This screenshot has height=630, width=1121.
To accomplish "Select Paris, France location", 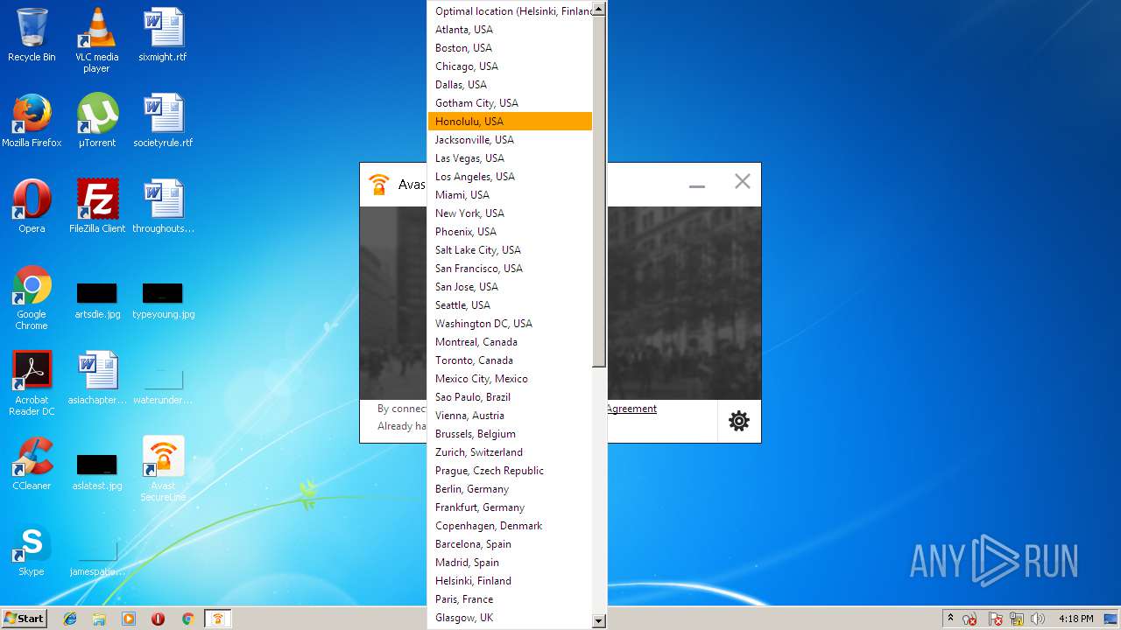I will (x=510, y=599).
